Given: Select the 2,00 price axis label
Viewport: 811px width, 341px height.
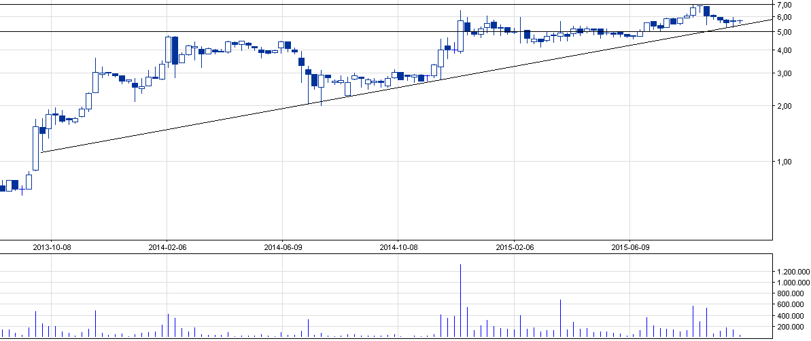Looking at the screenshot, I should click(x=785, y=107).
